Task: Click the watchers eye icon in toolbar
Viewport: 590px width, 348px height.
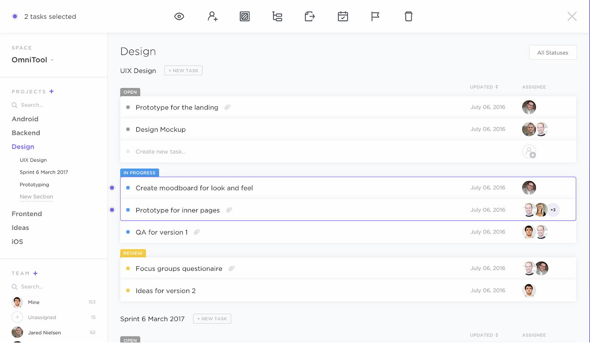Action: 179,16
